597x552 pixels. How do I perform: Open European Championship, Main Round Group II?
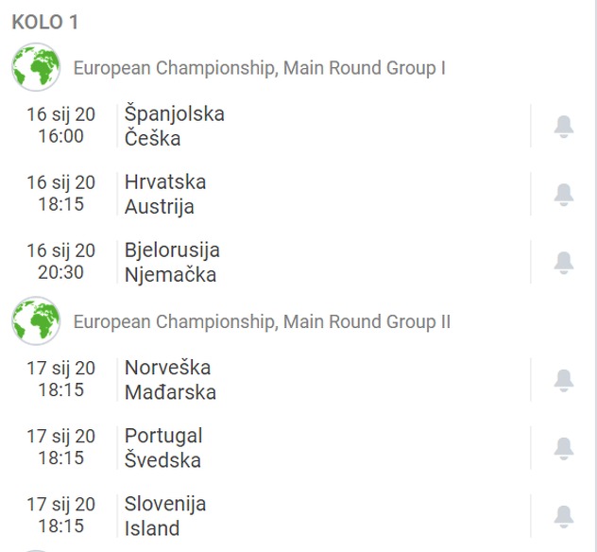pyautogui.click(x=262, y=321)
